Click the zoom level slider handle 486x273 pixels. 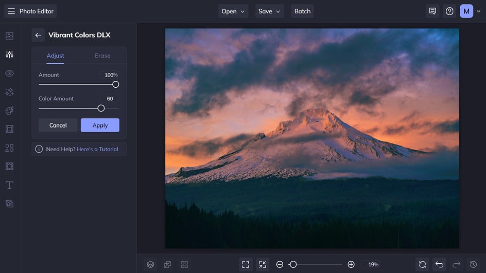click(x=293, y=264)
